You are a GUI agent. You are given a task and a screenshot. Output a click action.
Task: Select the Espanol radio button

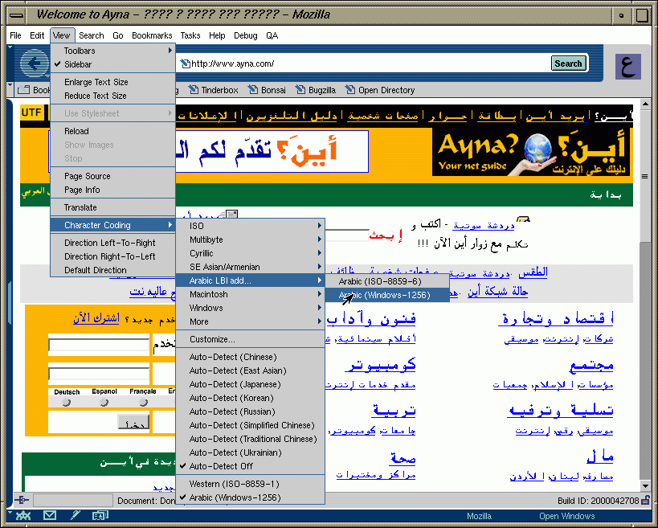104,403
